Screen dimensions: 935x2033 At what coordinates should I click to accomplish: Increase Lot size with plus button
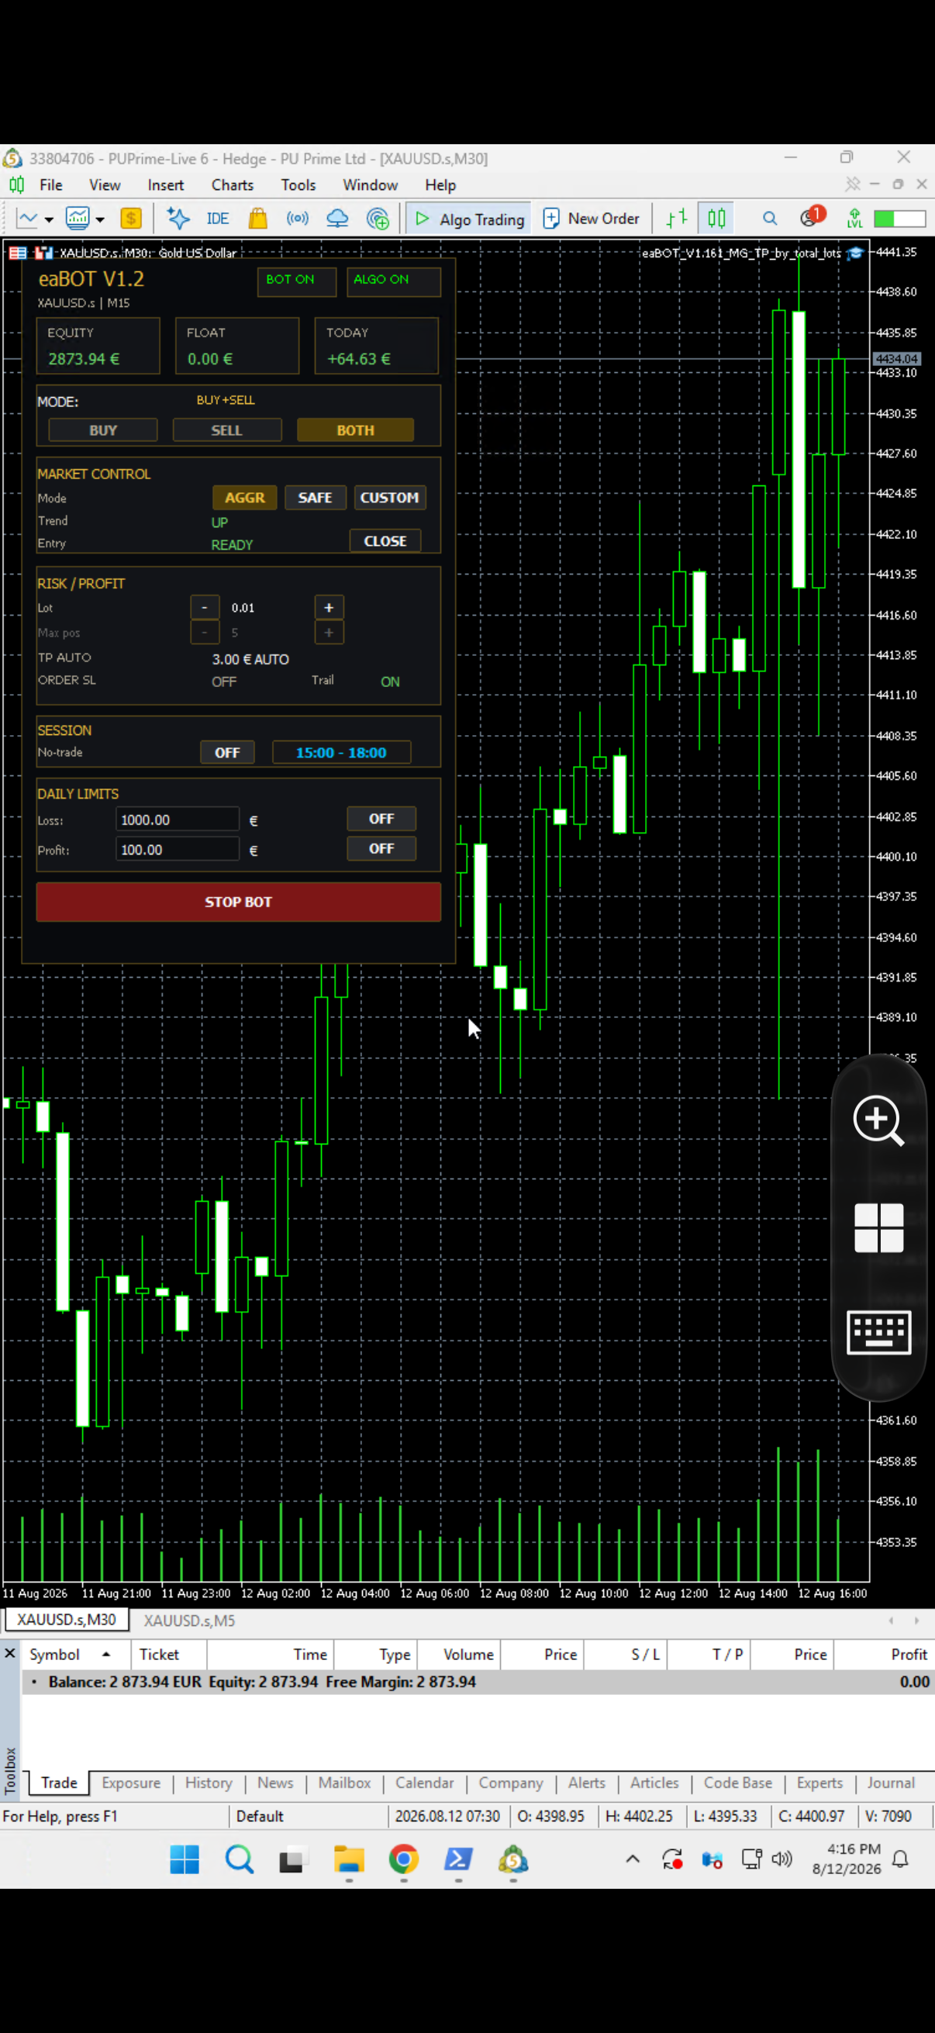329,607
